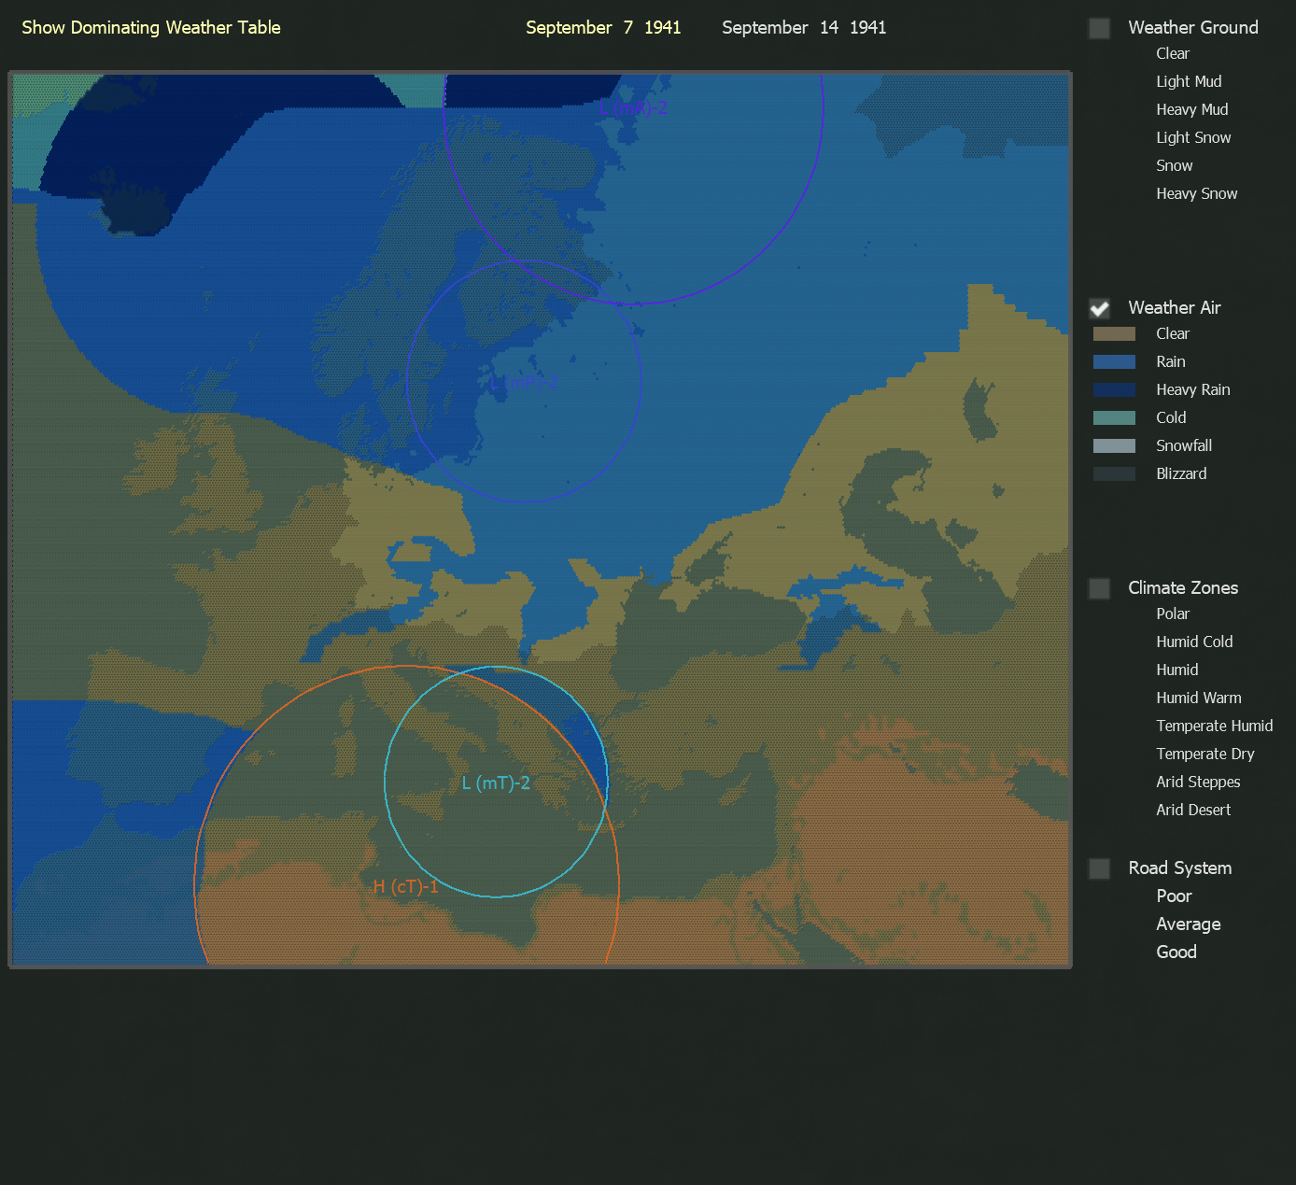The image size is (1296, 1185).
Task: Click the Temperate Humid climate zone
Action: (1215, 727)
